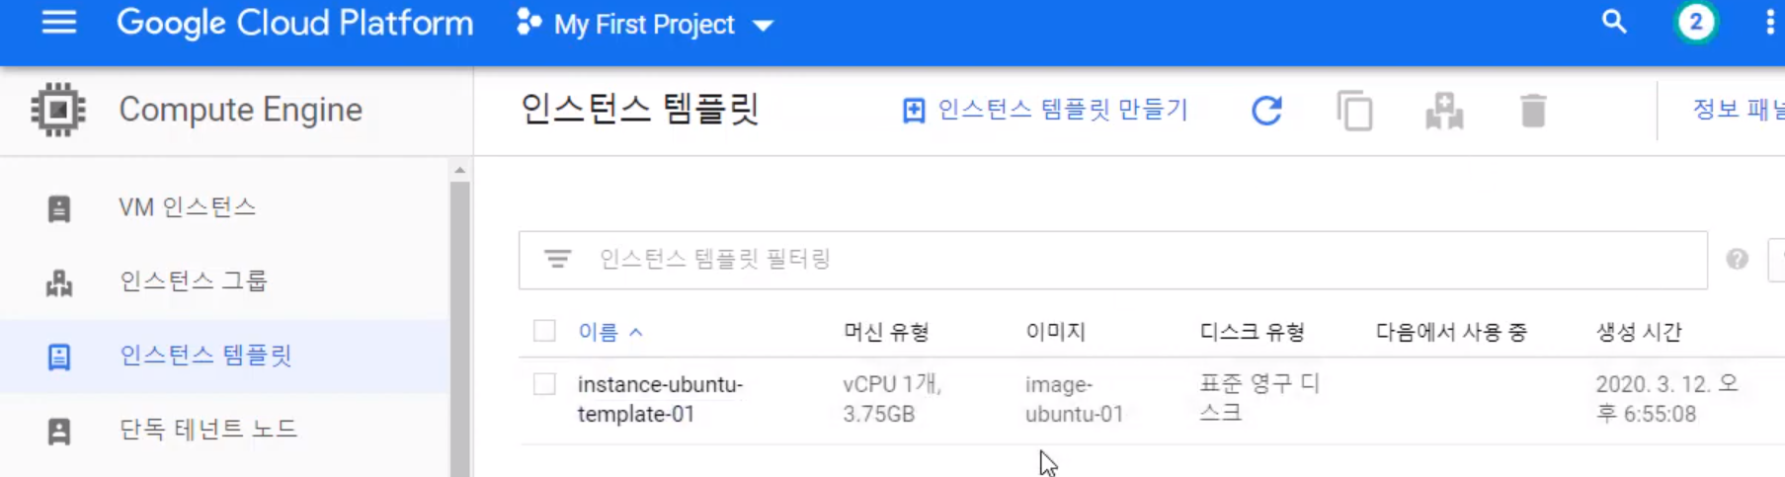Click the Compute Engine chip icon

pos(58,110)
